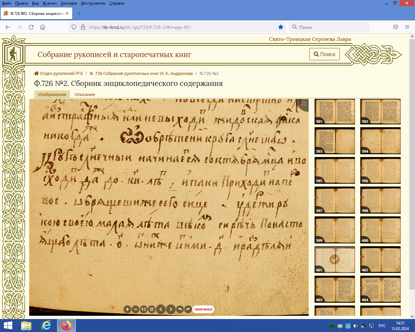Select the checked thumbnail 401

coord(335,259)
